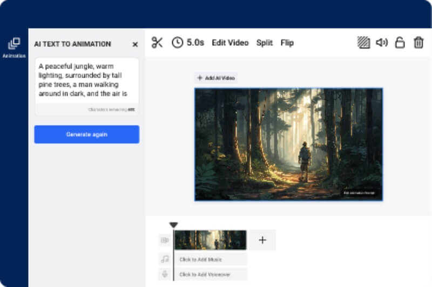Click to Add Voiceover track
The width and height of the screenshot is (432, 287).
[211, 275]
